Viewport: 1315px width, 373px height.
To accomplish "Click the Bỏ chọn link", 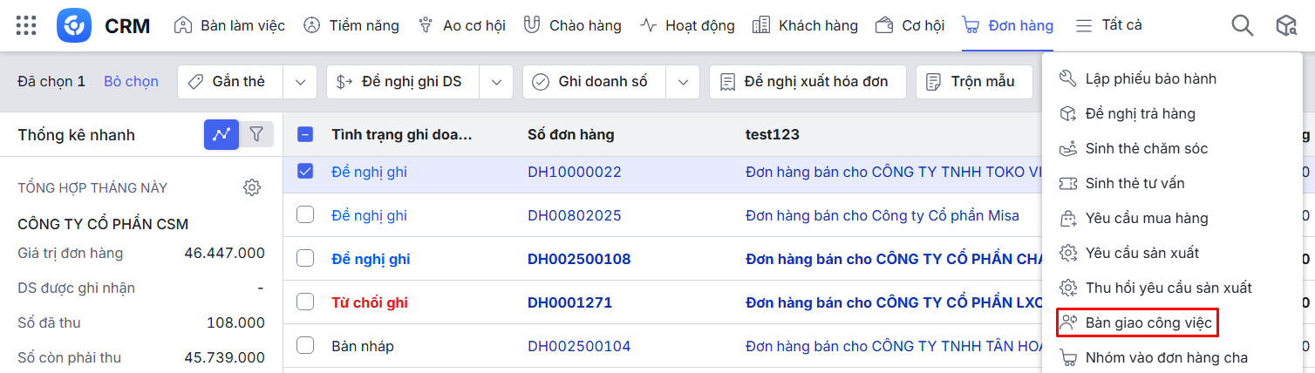I will click(x=131, y=82).
